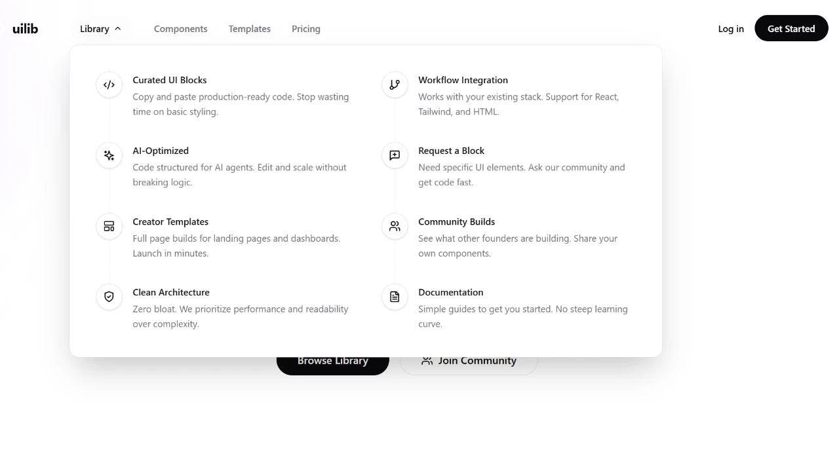Click the 'Need specific UI elements' description
Image resolution: width=839 pixels, height=471 pixels.
click(522, 175)
